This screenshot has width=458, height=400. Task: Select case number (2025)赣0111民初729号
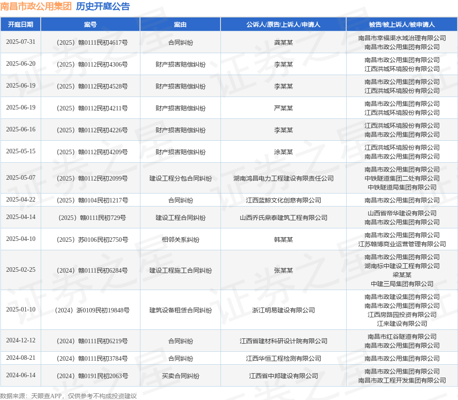point(92,218)
